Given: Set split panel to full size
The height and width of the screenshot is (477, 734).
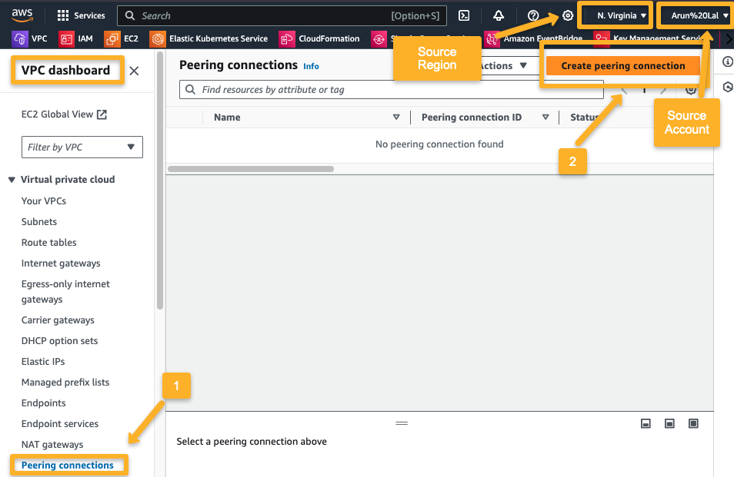Looking at the screenshot, I should (x=693, y=423).
